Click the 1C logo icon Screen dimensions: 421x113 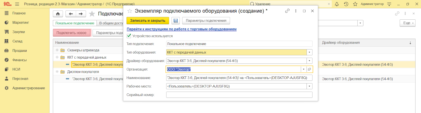7,4
